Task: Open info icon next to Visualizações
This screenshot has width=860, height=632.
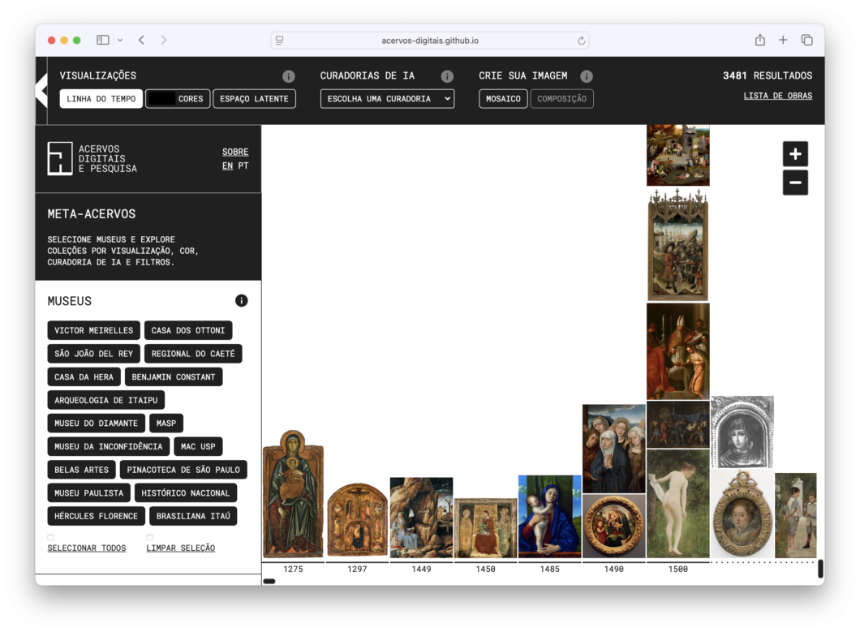Action: (289, 76)
